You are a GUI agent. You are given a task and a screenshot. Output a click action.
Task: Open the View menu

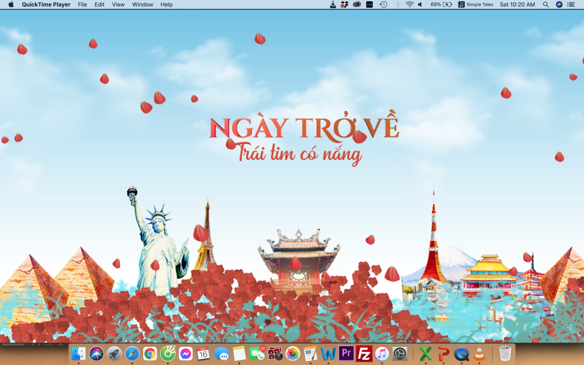pyautogui.click(x=119, y=5)
